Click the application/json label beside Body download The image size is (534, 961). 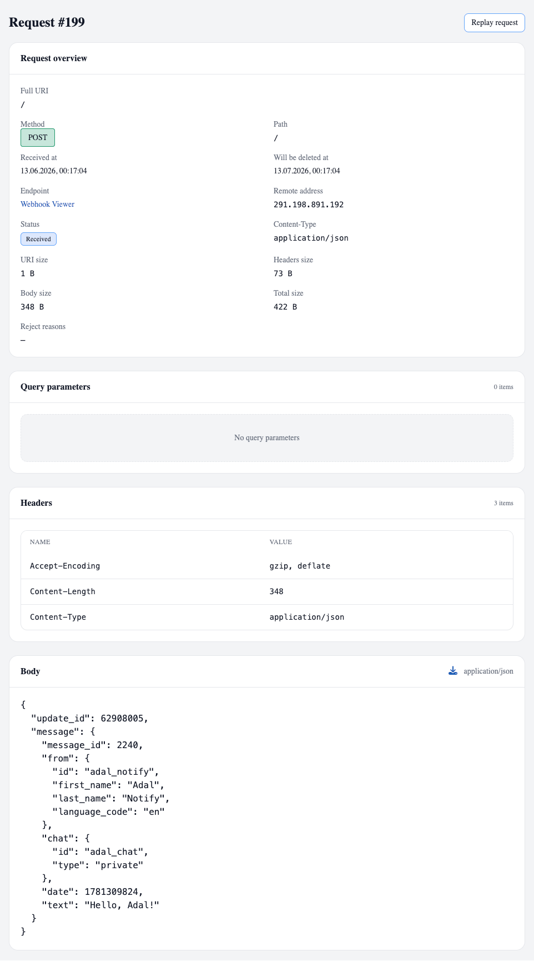pyautogui.click(x=488, y=671)
